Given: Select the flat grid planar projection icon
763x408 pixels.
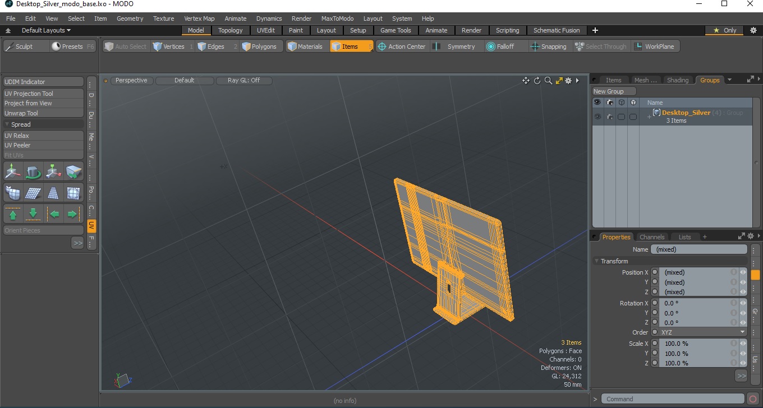Looking at the screenshot, I should pyautogui.click(x=33, y=193).
